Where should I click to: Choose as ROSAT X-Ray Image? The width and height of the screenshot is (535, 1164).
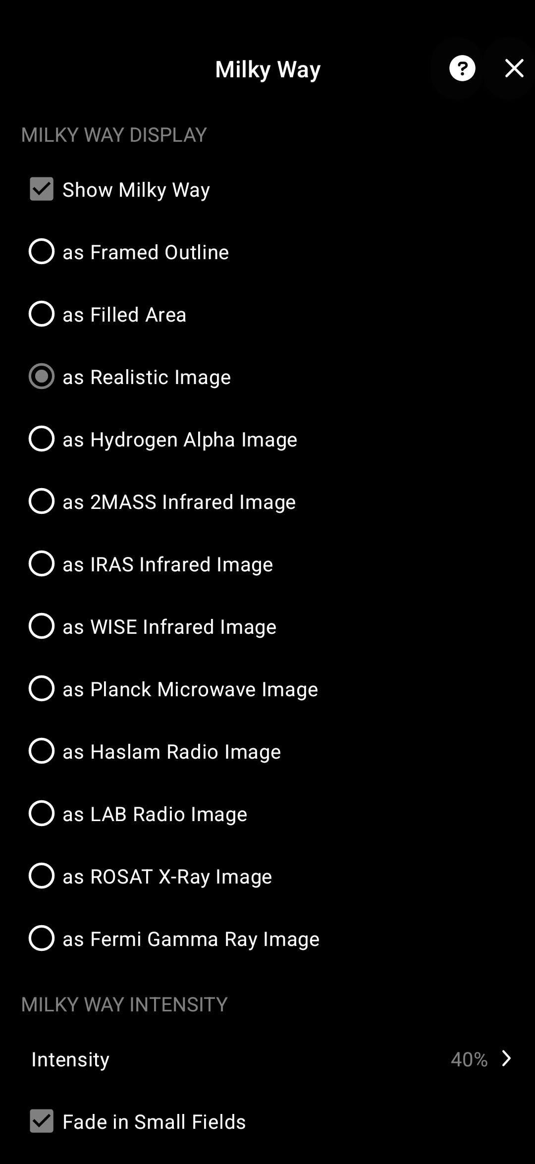(x=42, y=876)
